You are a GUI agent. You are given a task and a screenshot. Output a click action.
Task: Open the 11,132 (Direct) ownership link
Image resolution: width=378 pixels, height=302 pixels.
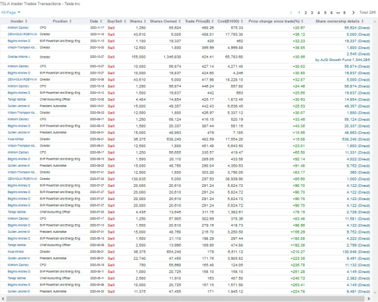pos(357,265)
